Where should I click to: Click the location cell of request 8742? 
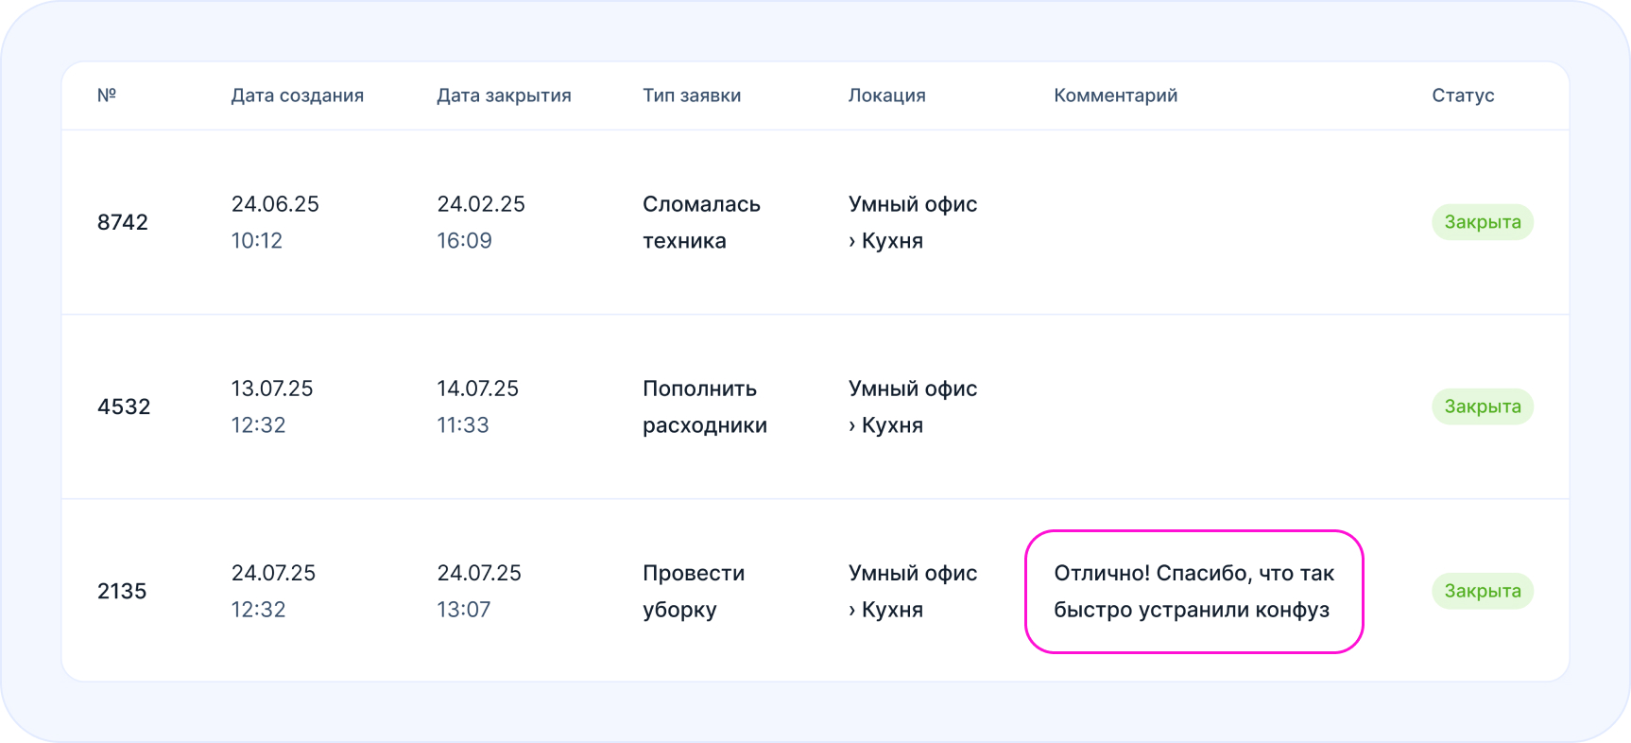[x=912, y=222]
